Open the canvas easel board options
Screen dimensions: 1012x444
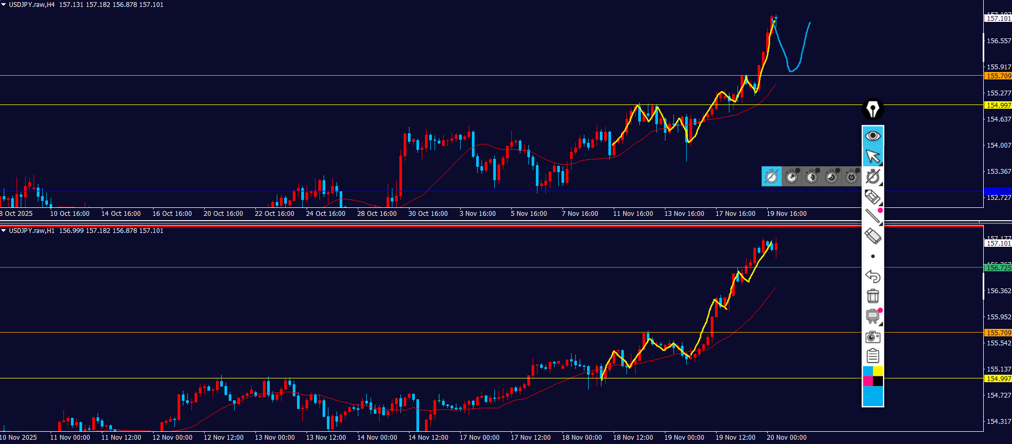pos(872,316)
